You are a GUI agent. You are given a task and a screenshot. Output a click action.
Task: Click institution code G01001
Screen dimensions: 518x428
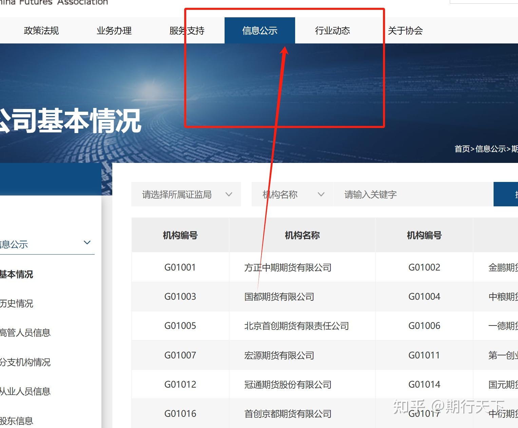[x=180, y=267]
